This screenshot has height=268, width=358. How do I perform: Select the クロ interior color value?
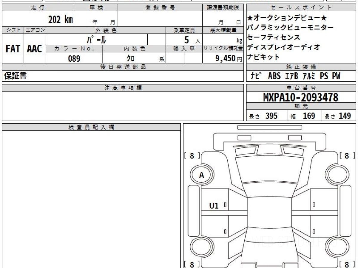(130, 58)
